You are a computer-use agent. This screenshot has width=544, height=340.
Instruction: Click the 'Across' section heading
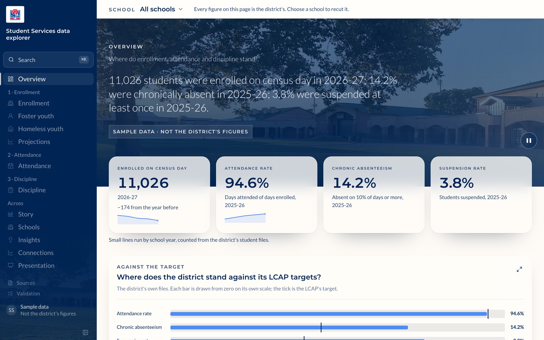click(x=15, y=203)
